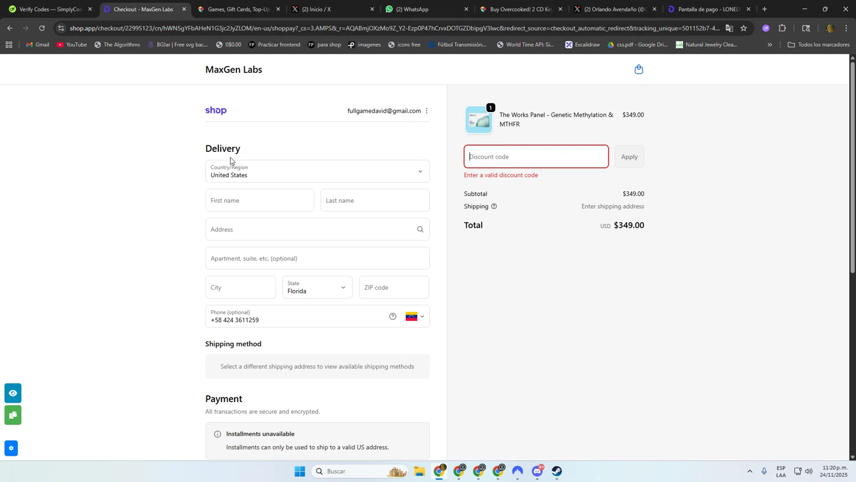Viewport: 856px width, 482px height.
Task: Click the phone number help icon
Action: click(x=393, y=316)
